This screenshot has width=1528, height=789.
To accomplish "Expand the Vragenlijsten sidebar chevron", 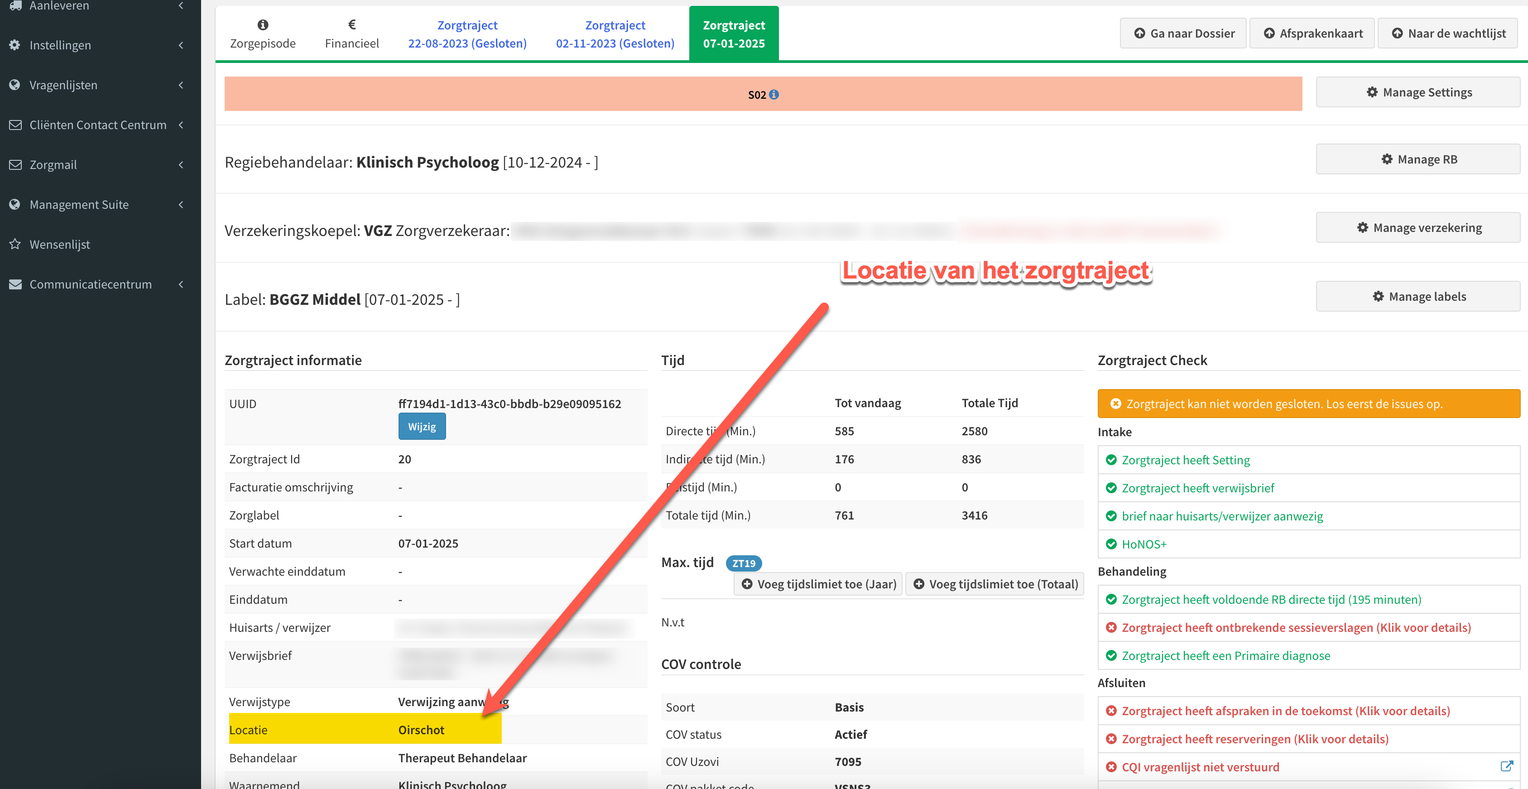I will [x=180, y=84].
